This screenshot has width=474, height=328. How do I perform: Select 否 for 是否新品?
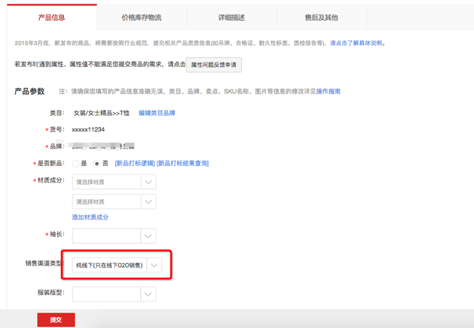click(97, 164)
